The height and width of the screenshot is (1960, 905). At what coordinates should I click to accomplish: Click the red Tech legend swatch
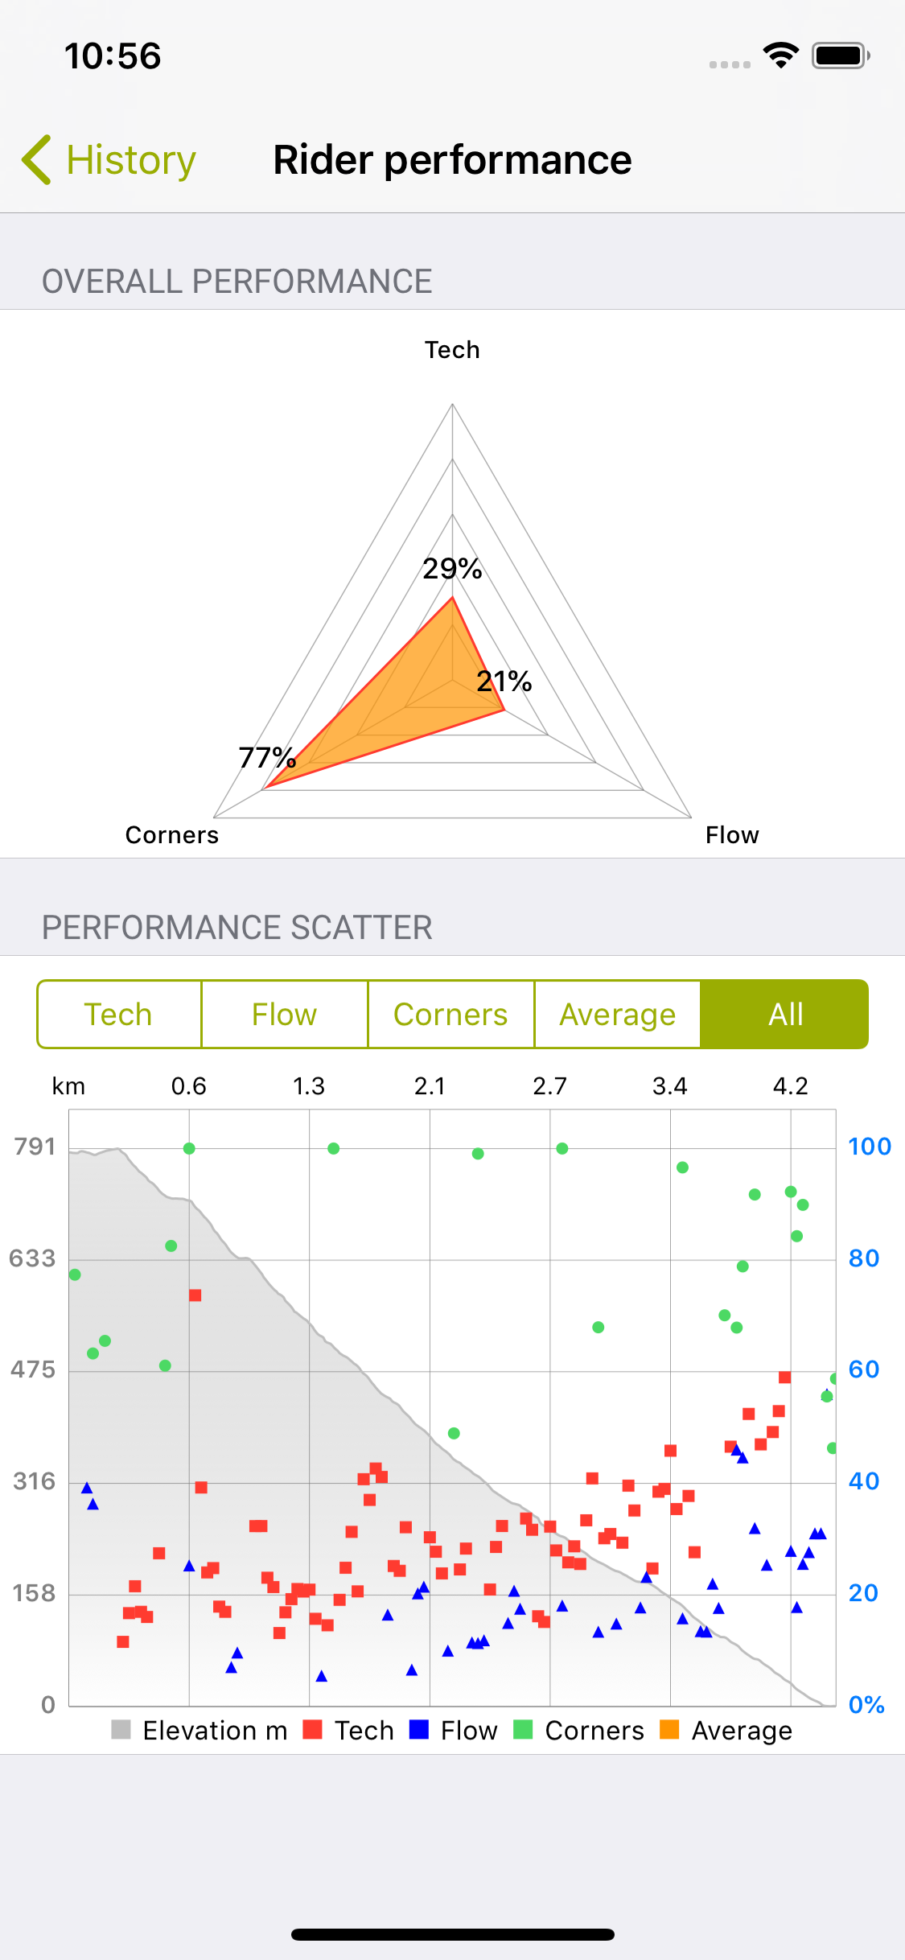[312, 1729]
